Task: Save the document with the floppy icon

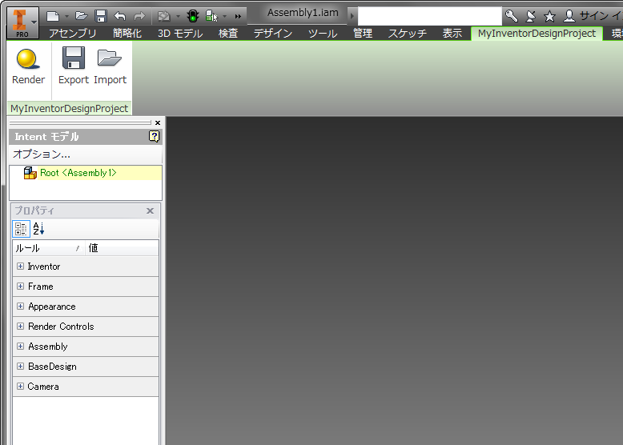Action: pyautogui.click(x=101, y=16)
